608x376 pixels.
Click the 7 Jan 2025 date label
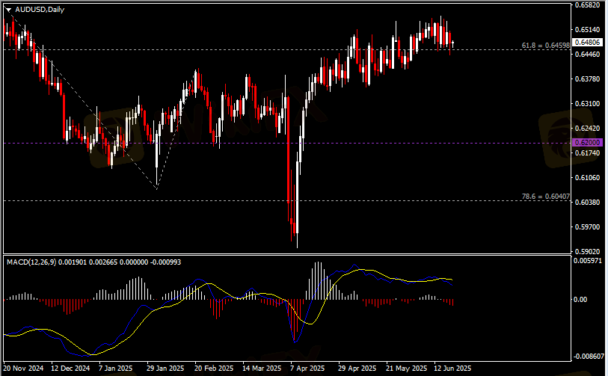(x=116, y=368)
